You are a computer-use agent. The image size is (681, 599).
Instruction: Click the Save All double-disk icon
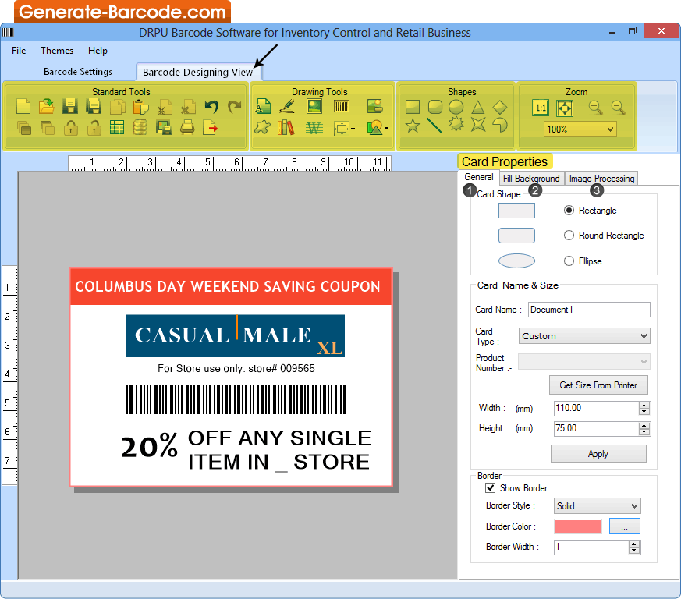coord(94,106)
